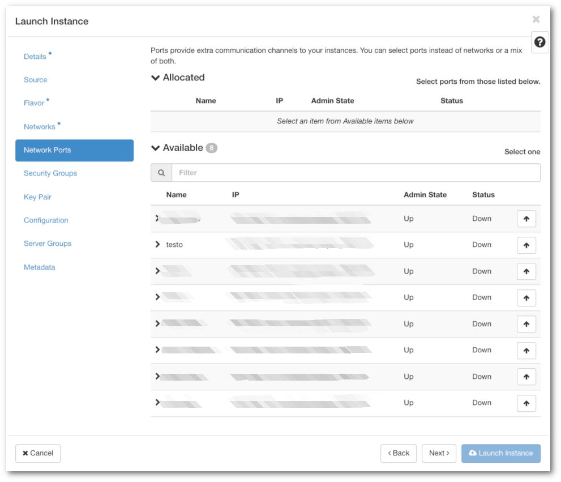561x482 pixels.
Task: Select the Metadata step
Action: (x=39, y=267)
